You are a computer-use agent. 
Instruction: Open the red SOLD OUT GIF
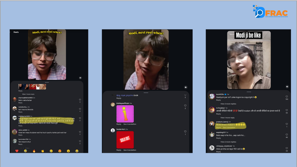tap(125, 140)
